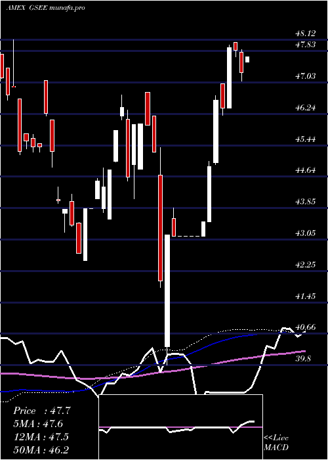
Task: Click the 47.03 price level label
Action: pyautogui.click(x=306, y=76)
